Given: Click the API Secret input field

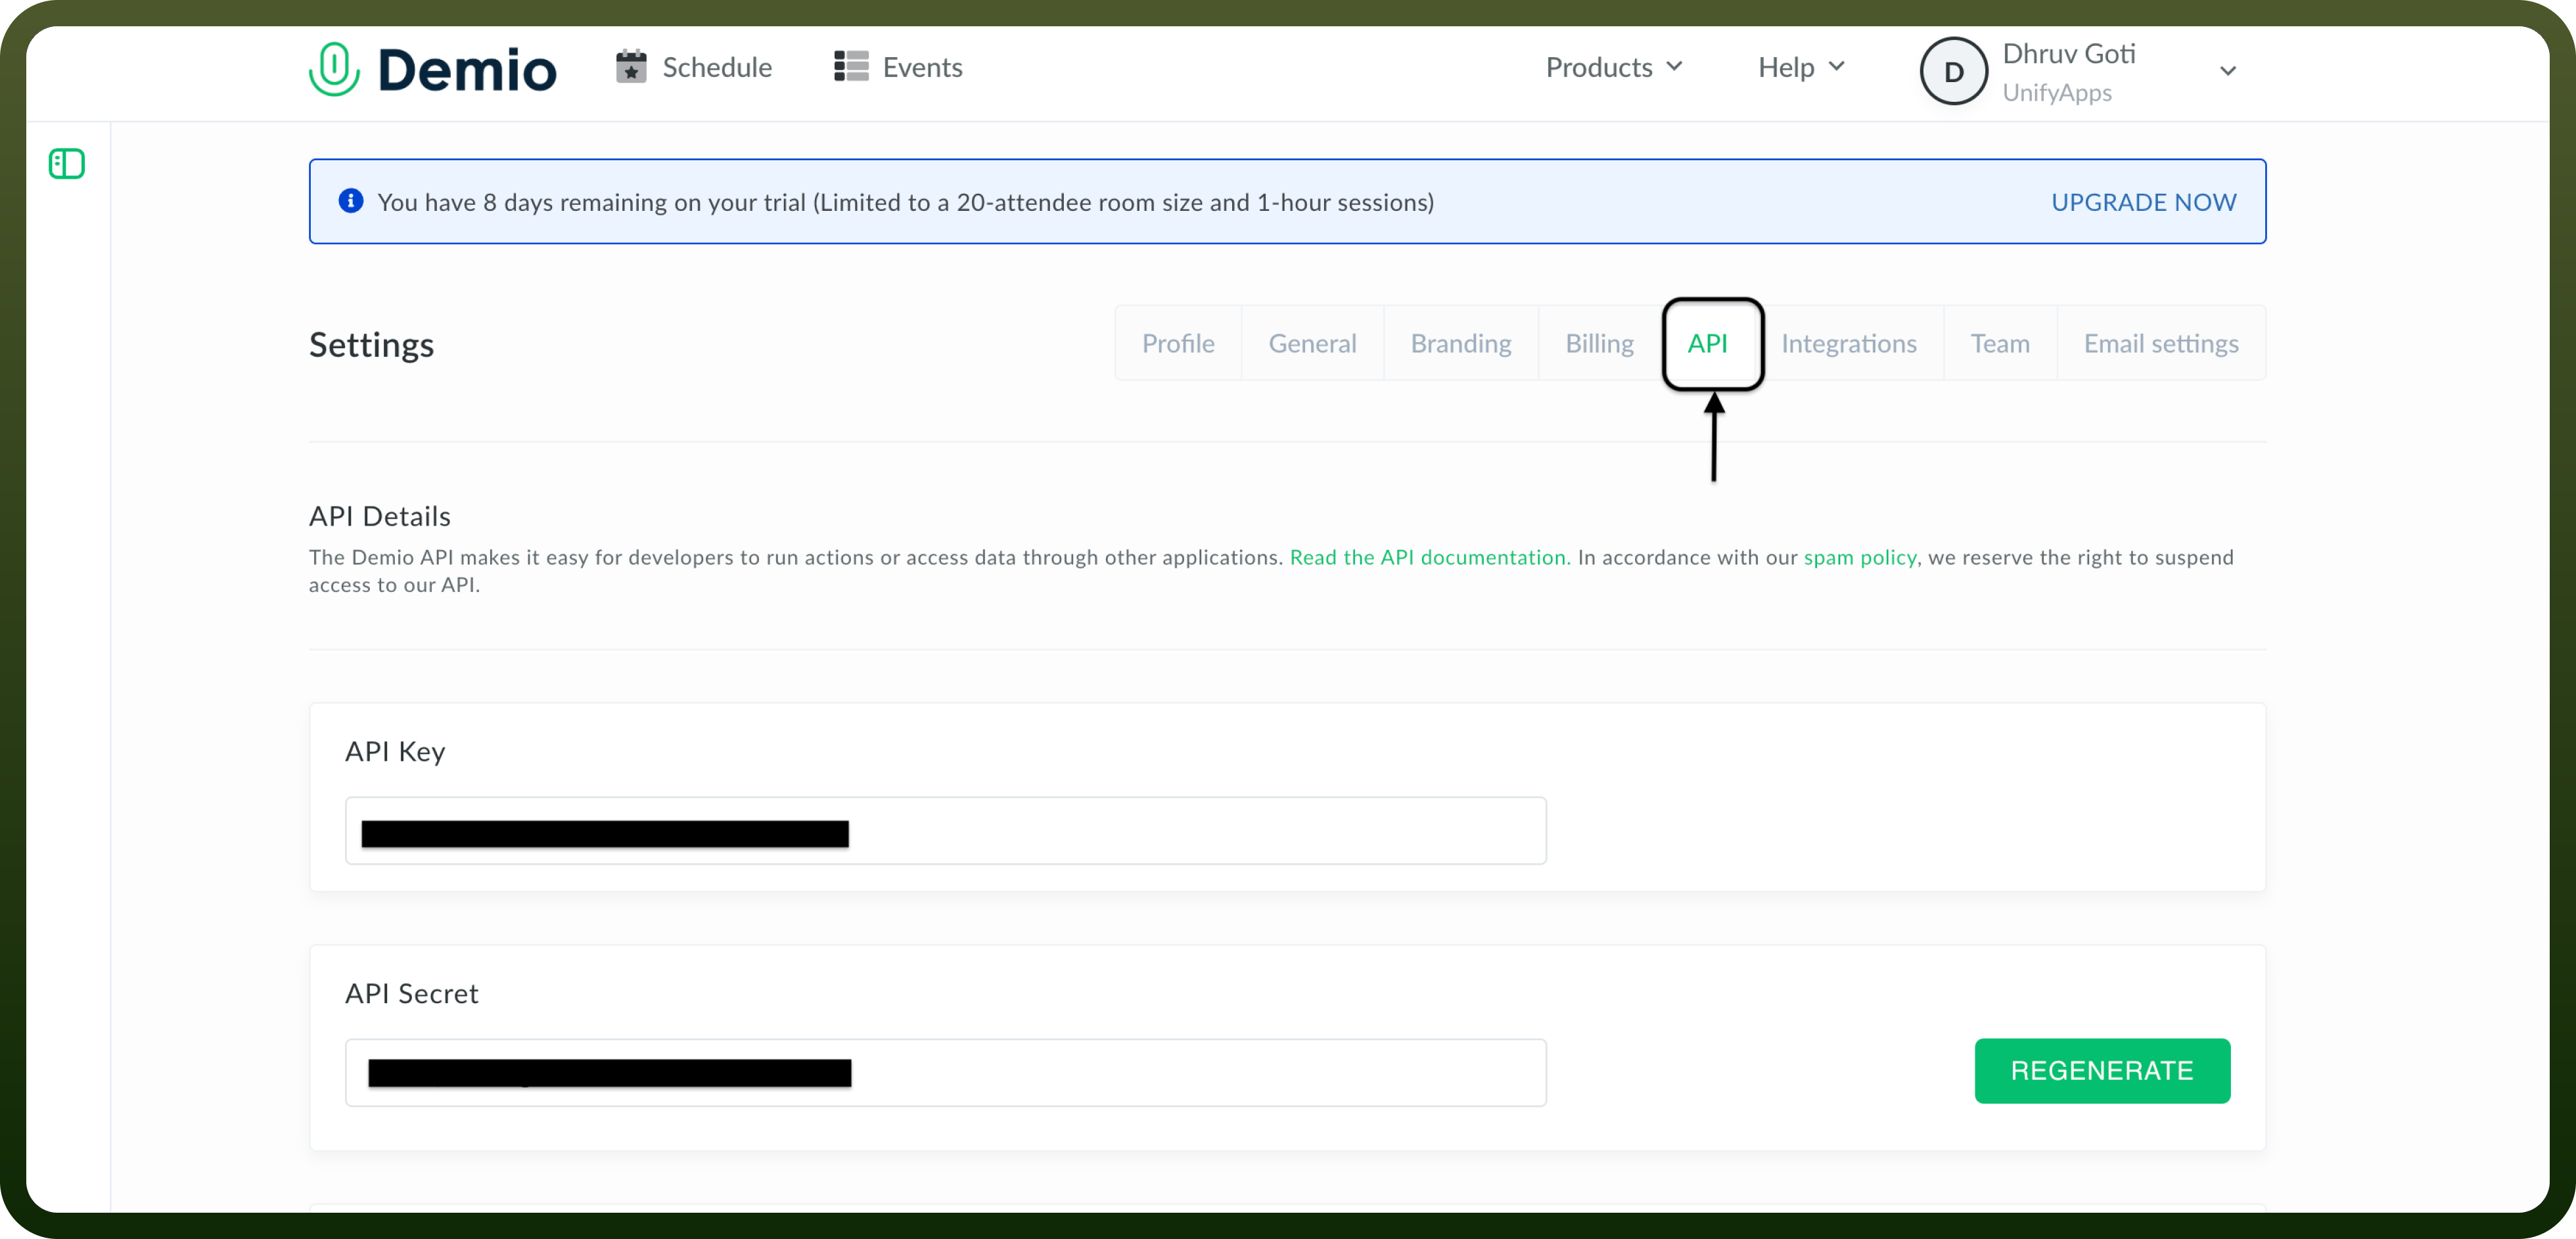Looking at the screenshot, I should coord(945,1072).
